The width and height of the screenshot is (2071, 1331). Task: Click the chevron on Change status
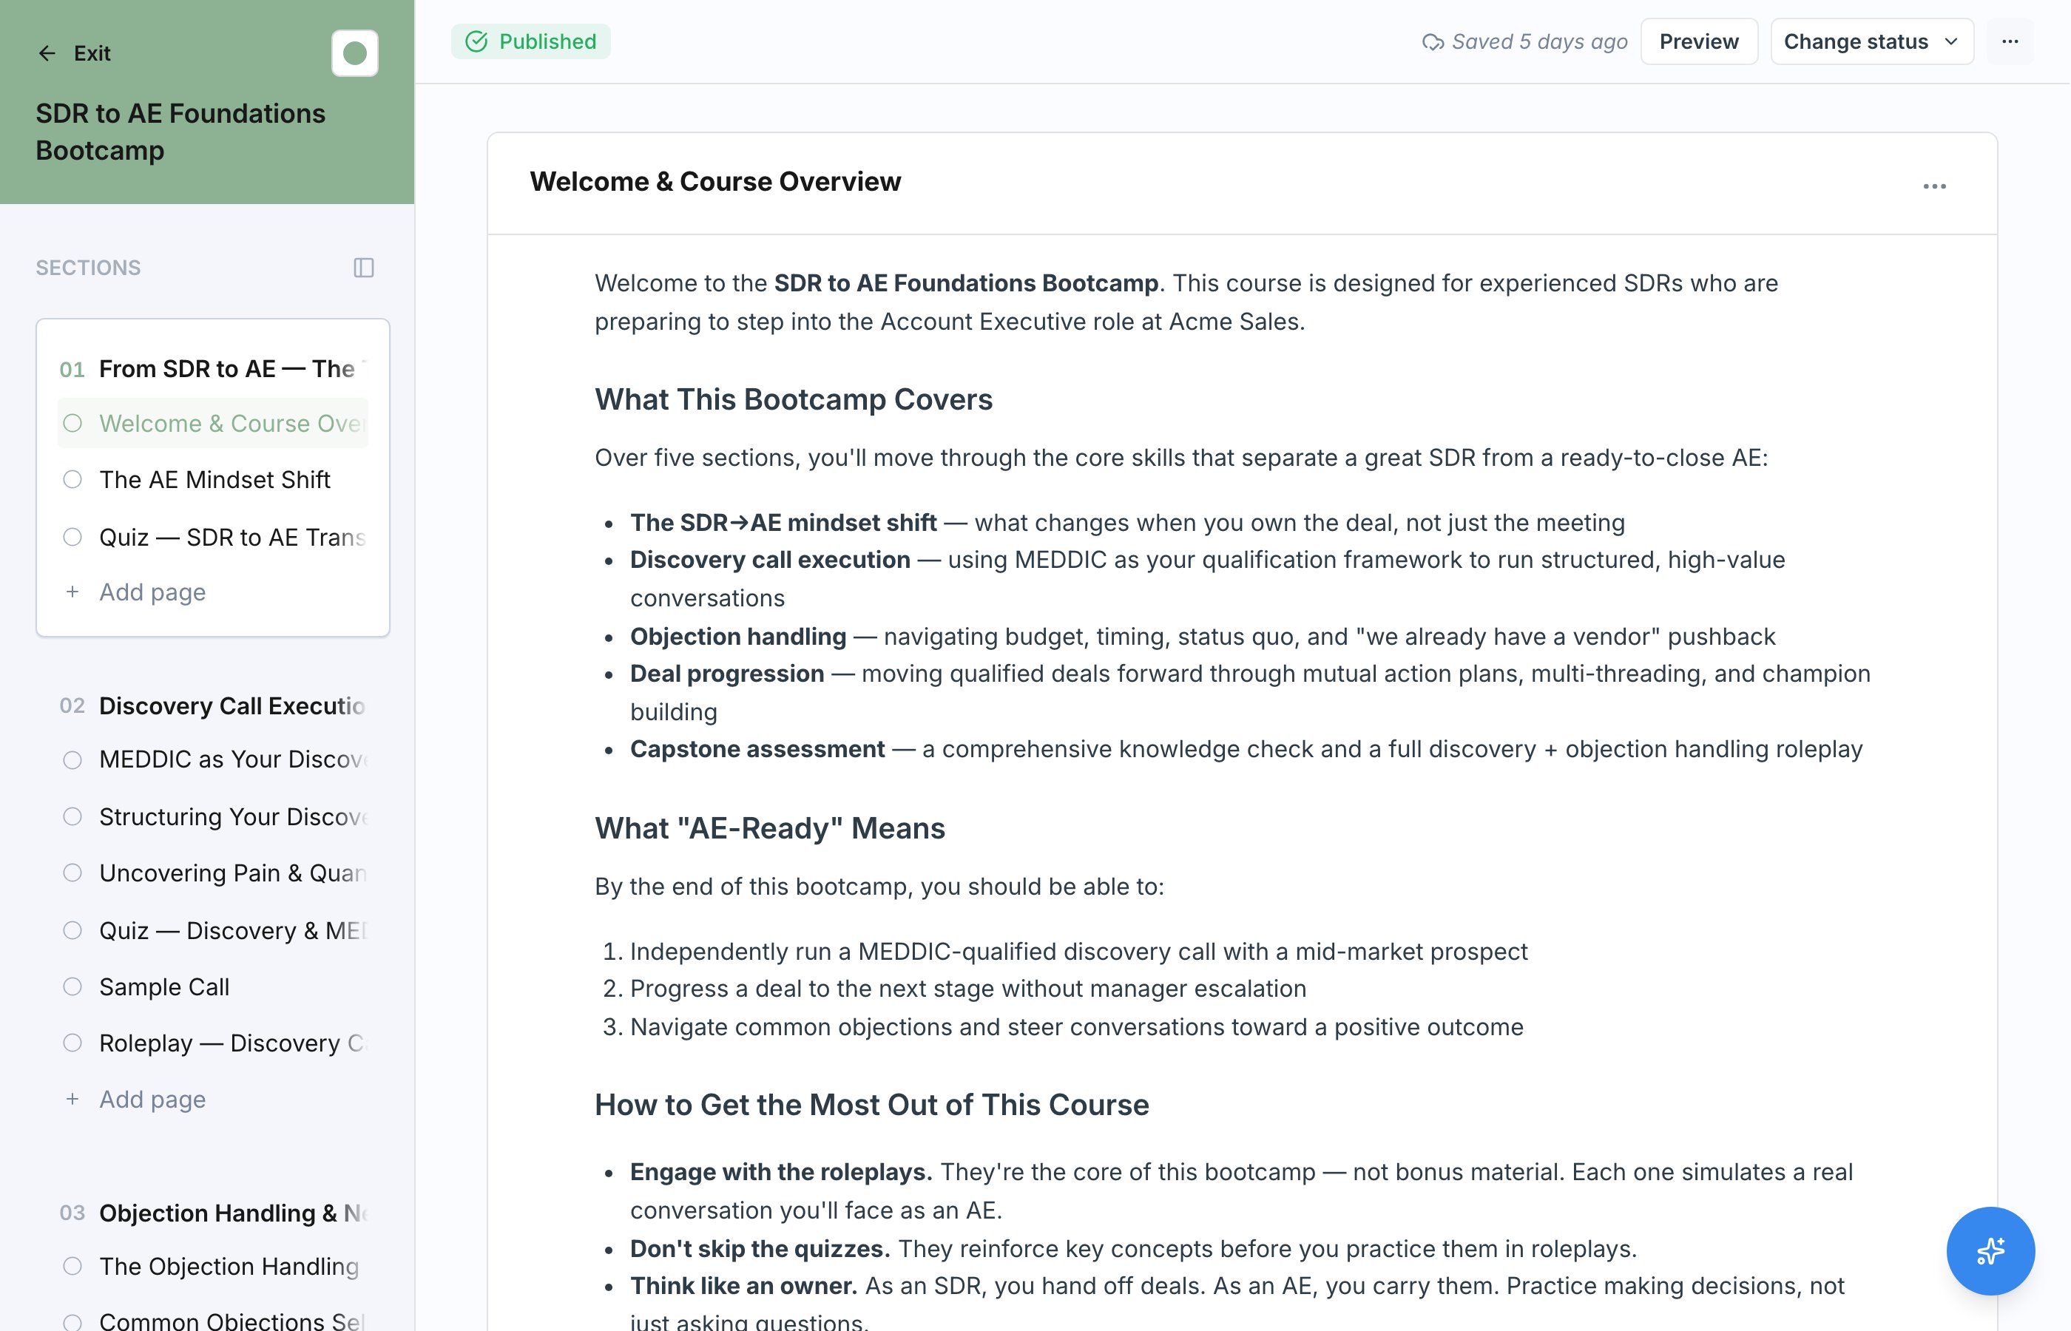[x=1951, y=41]
